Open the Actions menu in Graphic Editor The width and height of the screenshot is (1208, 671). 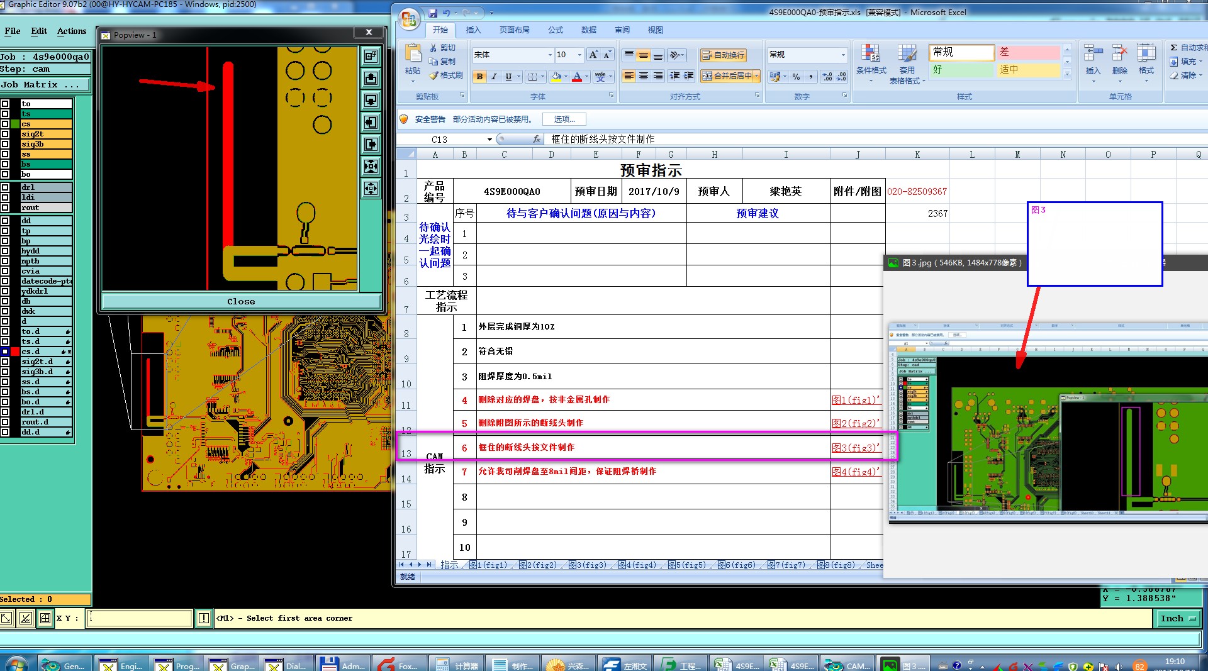point(72,31)
